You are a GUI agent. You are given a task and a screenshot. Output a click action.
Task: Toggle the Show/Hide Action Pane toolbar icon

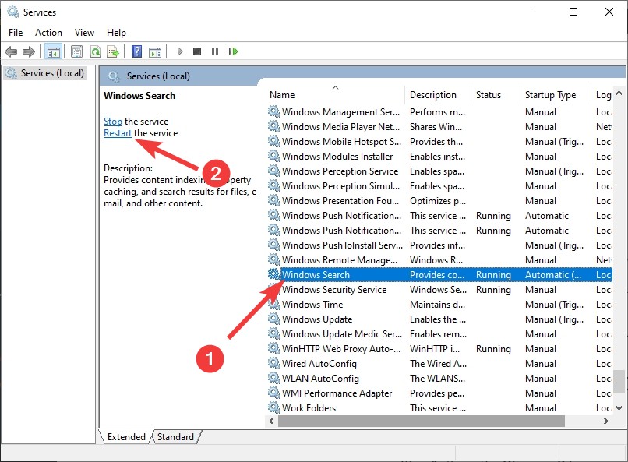click(155, 51)
